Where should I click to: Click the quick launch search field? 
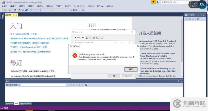175,2
